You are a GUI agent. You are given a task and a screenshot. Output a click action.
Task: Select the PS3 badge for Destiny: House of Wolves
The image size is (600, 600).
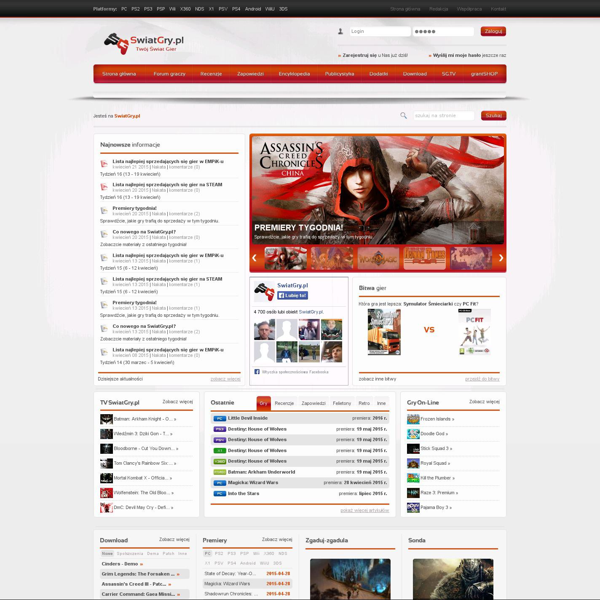(220, 429)
